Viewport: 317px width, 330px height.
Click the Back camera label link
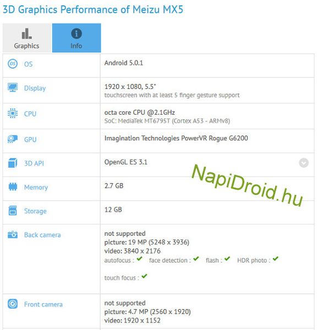(42, 234)
